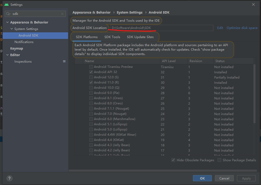Check Android 9.0 (Pie) checkbox

click(x=91, y=93)
